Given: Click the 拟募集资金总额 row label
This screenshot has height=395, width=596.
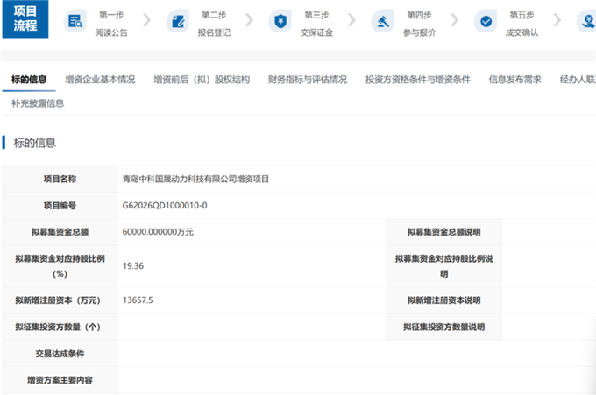Looking at the screenshot, I should click(x=60, y=232).
